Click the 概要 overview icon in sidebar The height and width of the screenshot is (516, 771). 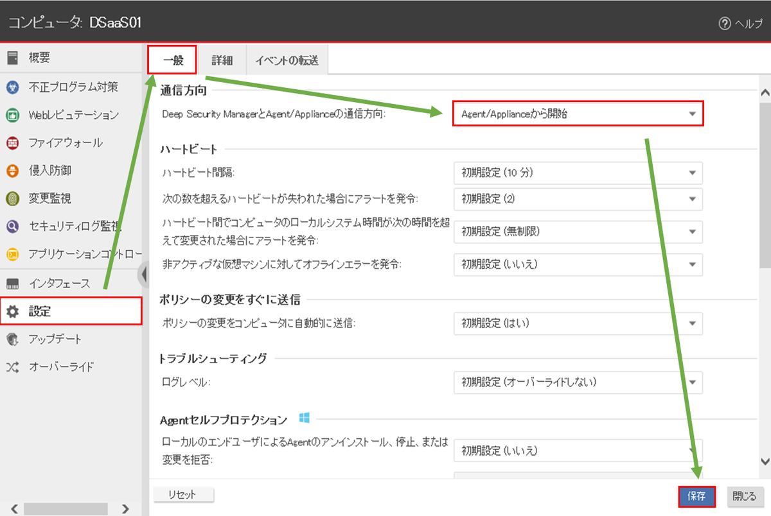coord(12,58)
